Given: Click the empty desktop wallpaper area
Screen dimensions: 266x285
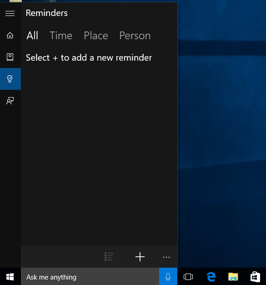Looking at the screenshot, I should pyautogui.click(x=221, y=127).
